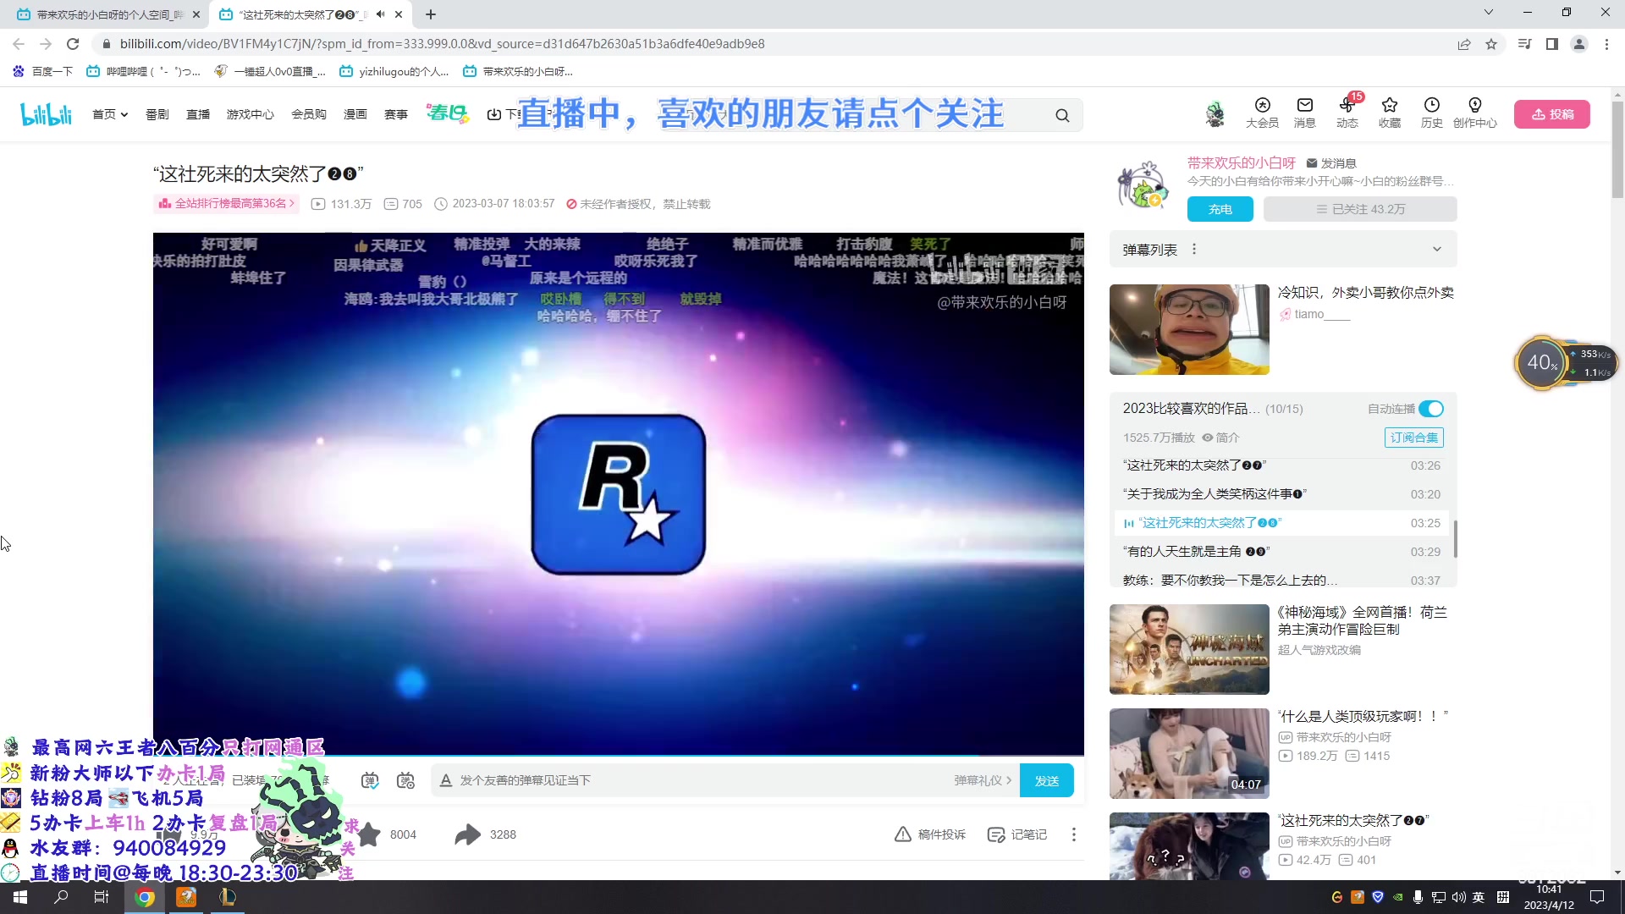
Task: Click the 稿件投诉 warning icon
Action: 903,834
